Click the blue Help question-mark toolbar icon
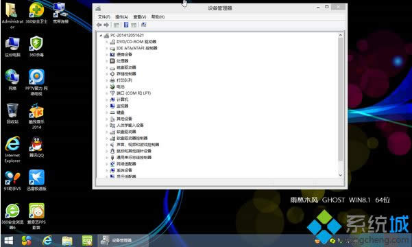Screen dimensions: 412x247 tap(126, 25)
